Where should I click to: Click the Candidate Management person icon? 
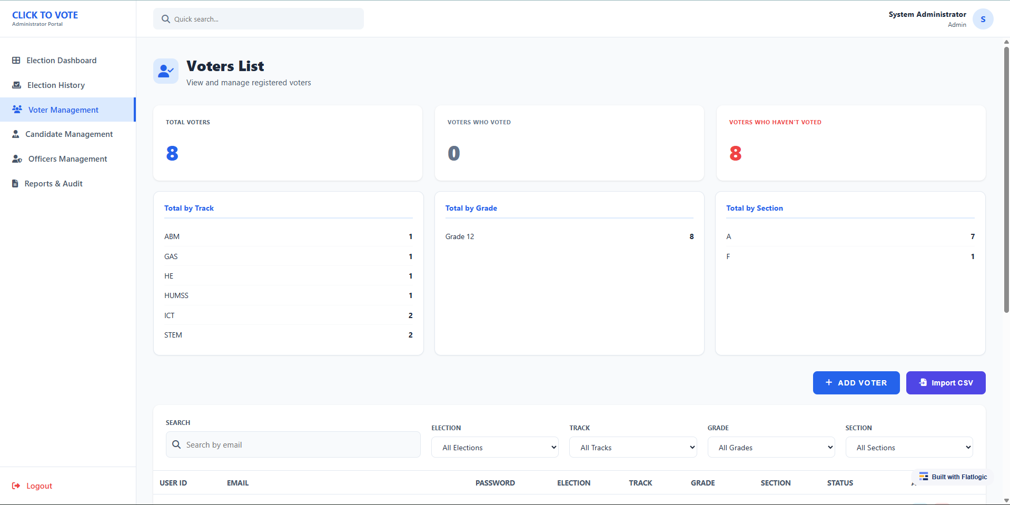click(x=16, y=134)
